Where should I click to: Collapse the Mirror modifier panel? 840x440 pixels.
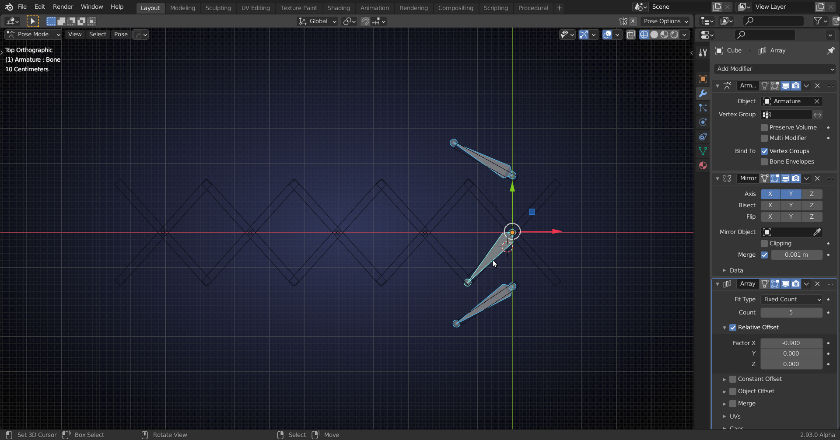[717, 179]
